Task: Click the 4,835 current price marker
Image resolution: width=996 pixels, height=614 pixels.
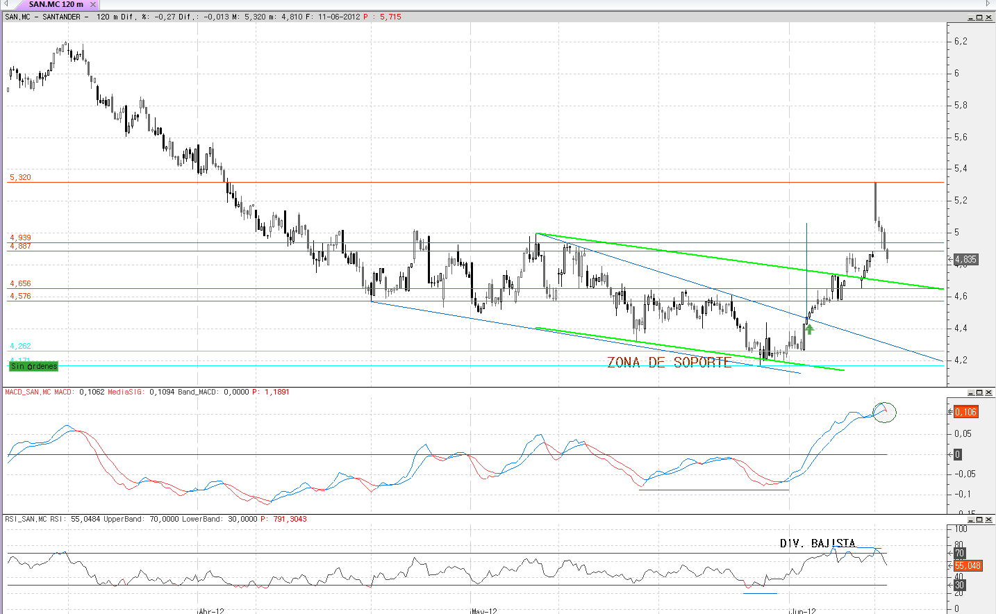Action: point(965,259)
